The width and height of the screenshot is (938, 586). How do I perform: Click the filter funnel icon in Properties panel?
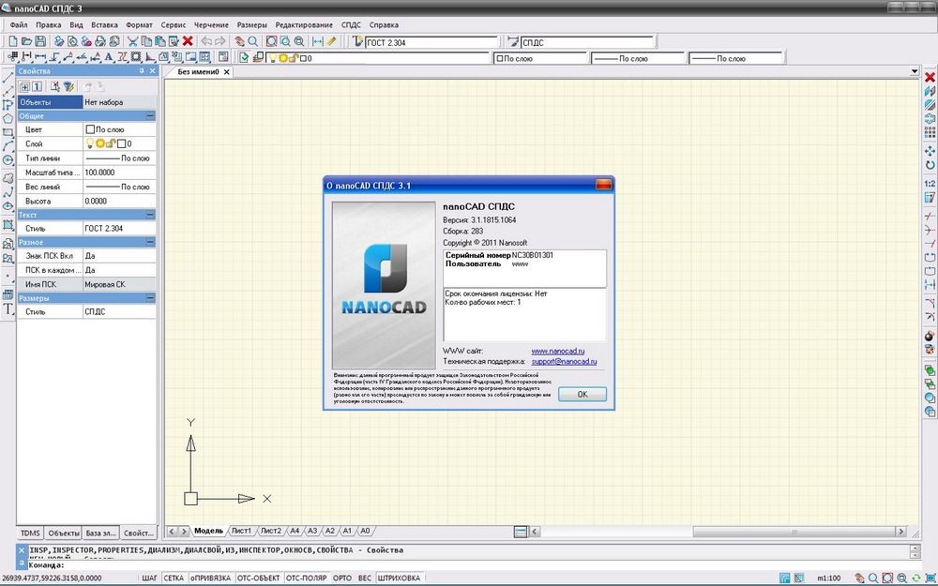(68, 86)
